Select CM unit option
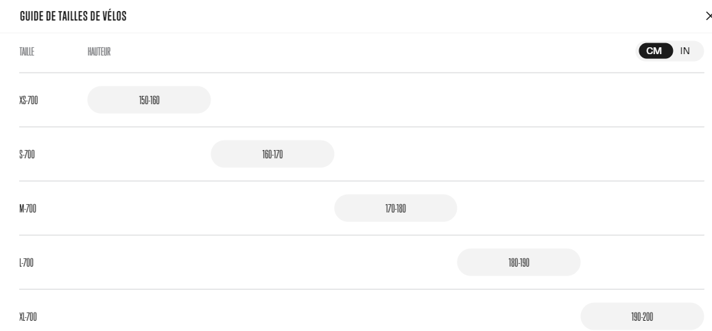 coord(654,51)
